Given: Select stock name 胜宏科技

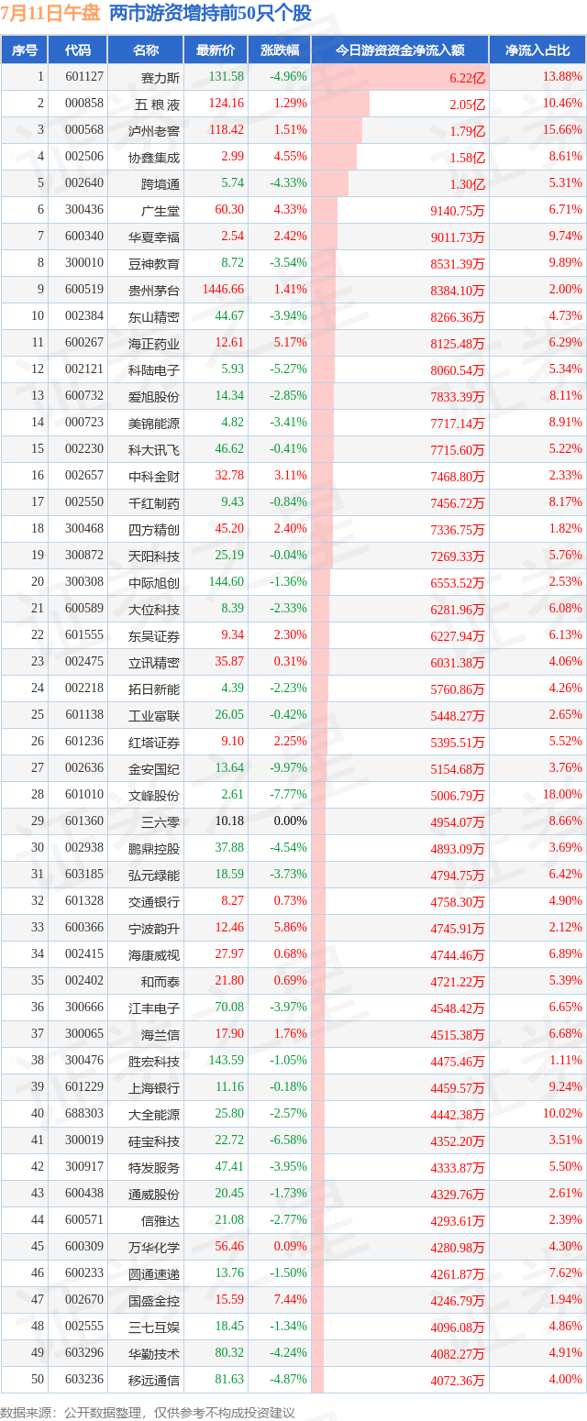Looking at the screenshot, I should coord(154,1062).
